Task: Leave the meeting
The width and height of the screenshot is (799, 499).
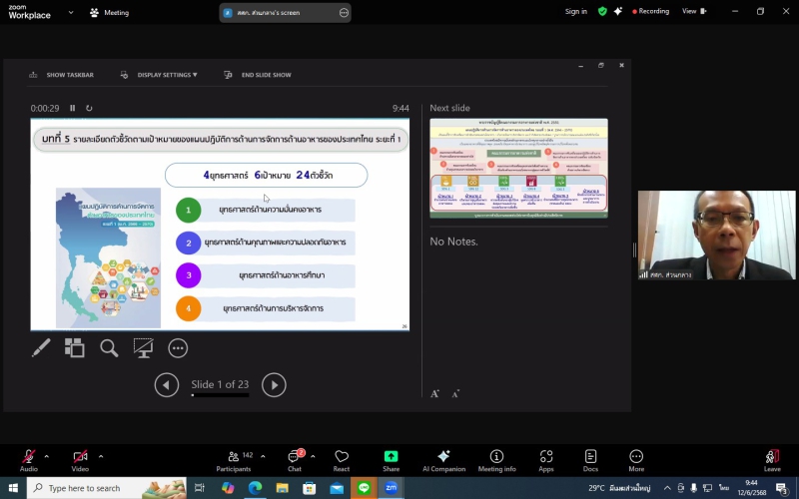Action: (772, 460)
